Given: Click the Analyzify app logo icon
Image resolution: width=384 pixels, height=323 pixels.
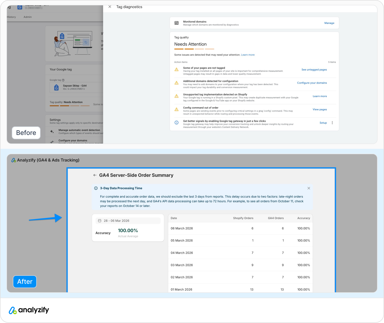Looking at the screenshot, I should click(14, 160).
